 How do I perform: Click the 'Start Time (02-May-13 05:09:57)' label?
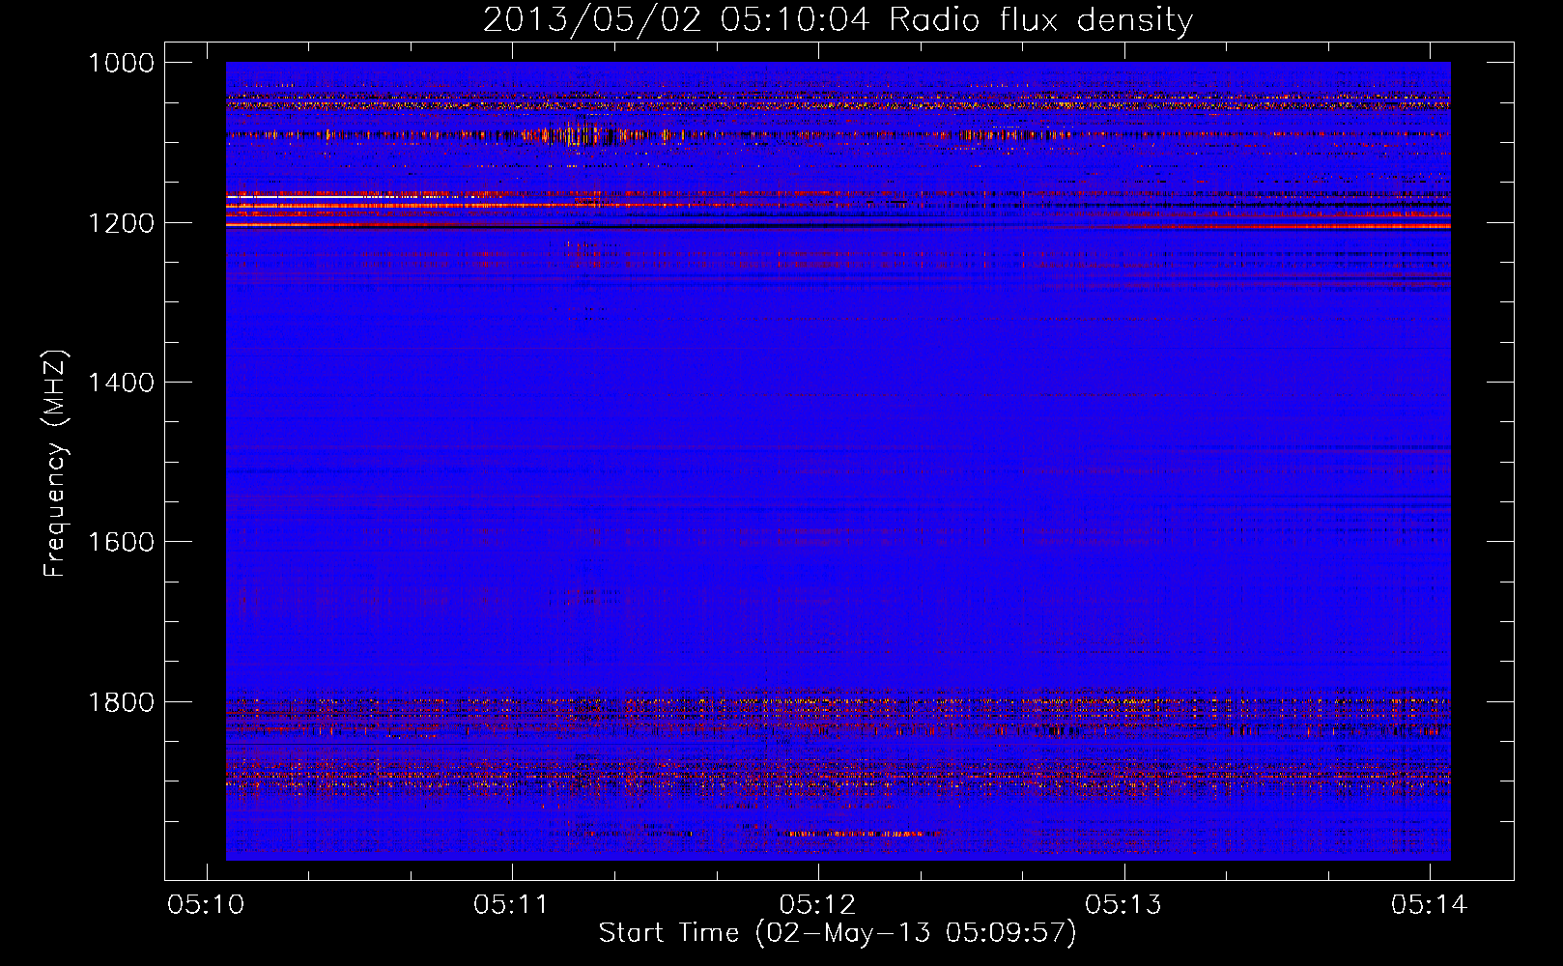(838, 933)
